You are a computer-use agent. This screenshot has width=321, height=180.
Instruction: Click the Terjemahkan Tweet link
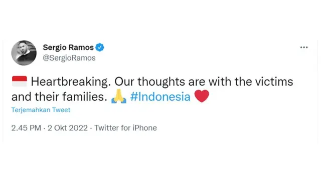click(x=41, y=110)
